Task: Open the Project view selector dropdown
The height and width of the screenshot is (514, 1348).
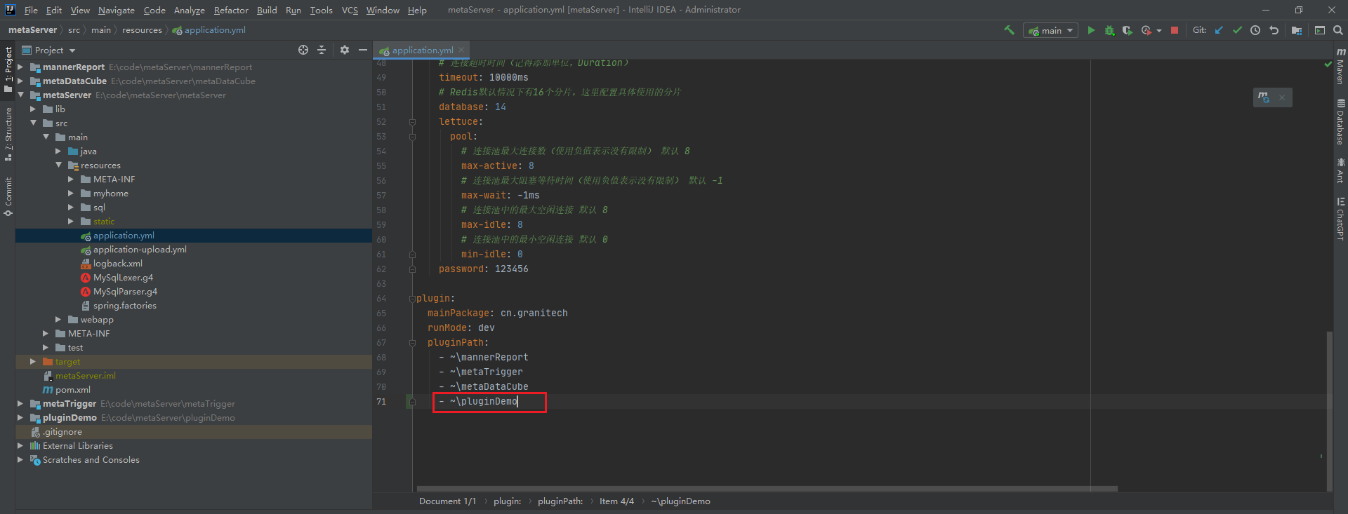Action: pos(49,50)
